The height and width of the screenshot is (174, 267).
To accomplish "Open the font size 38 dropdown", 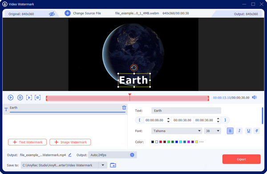I will tap(212, 131).
